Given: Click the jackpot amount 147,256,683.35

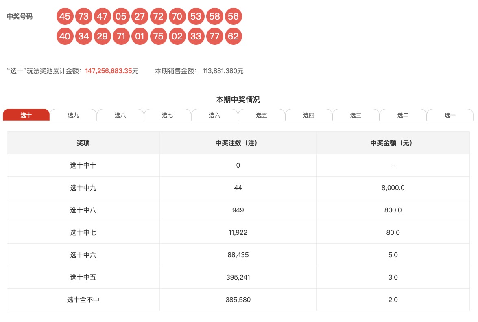Looking at the screenshot, I should click(109, 71).
